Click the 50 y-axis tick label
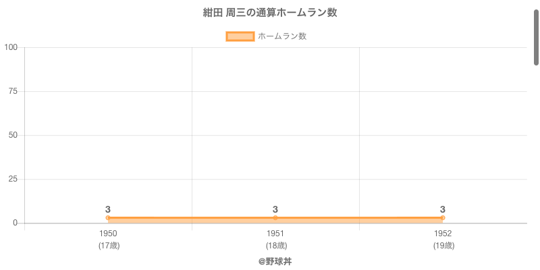540x270 pixels. pyautogui.click(x=13, y=136)
